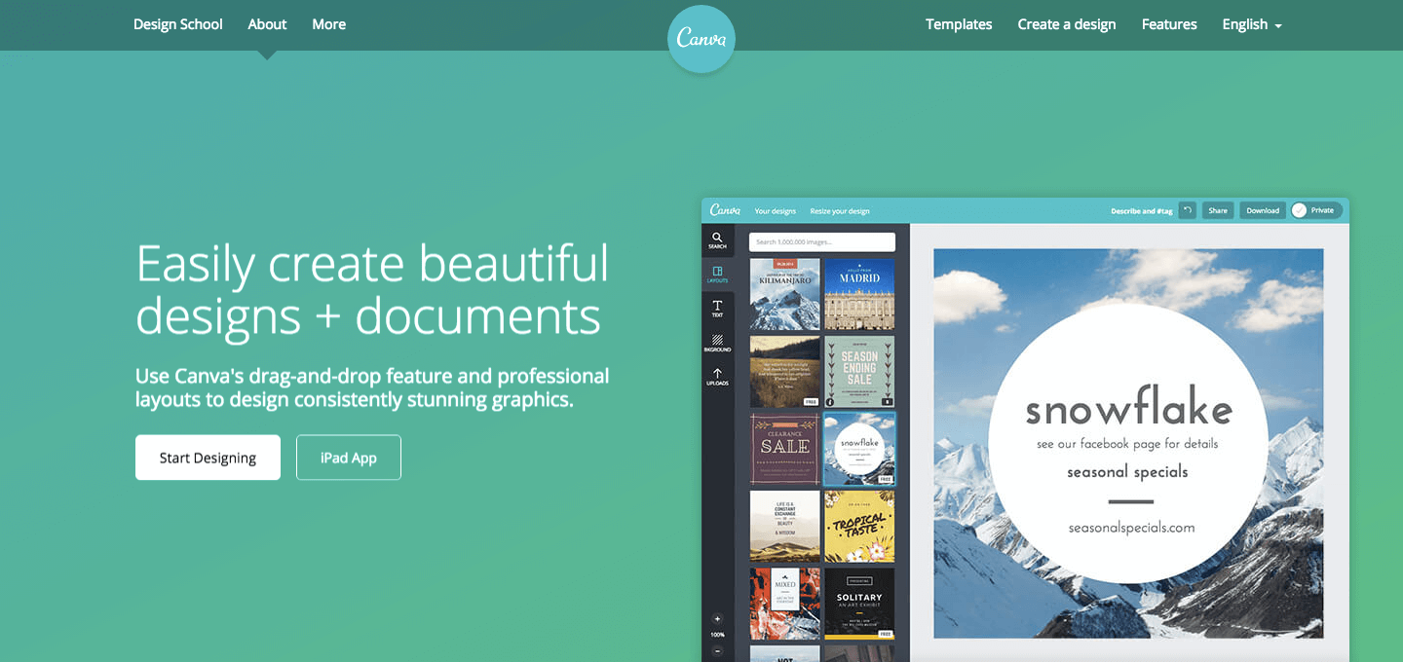Select the grassy field quote layout thumbnail
The height and width of the screenshot is (662, 1403).
coord(785,371)
